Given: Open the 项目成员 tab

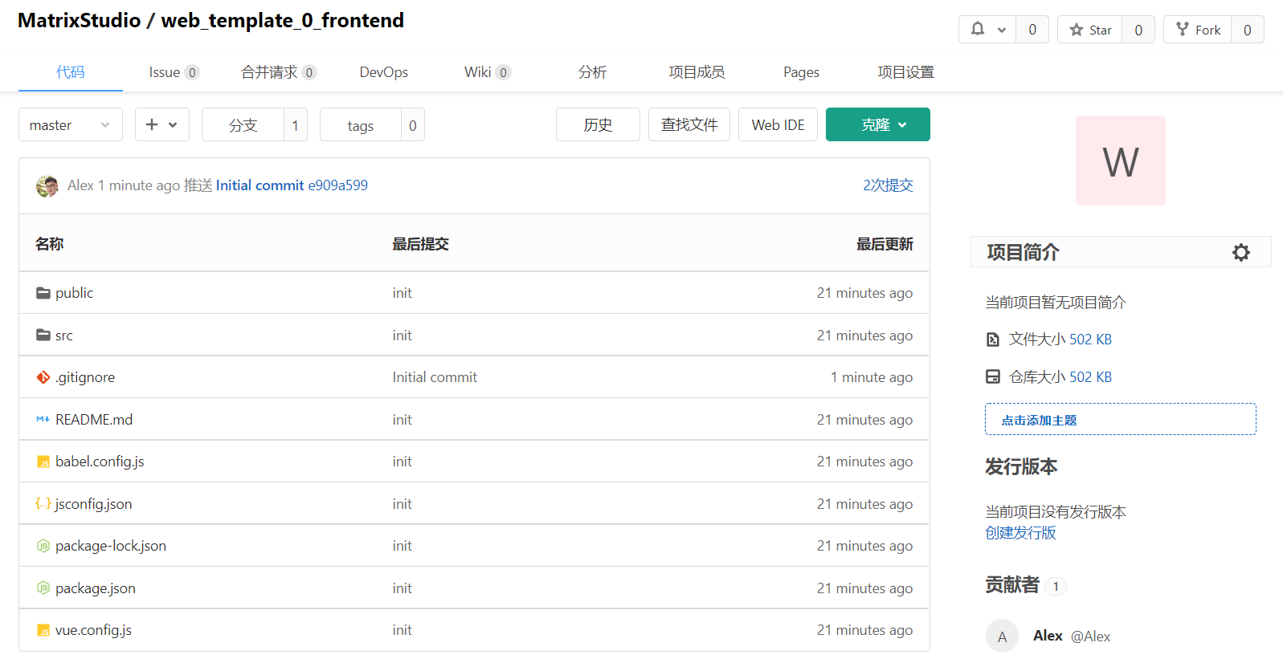Looking at the screenshot, I should coord(697,72).
